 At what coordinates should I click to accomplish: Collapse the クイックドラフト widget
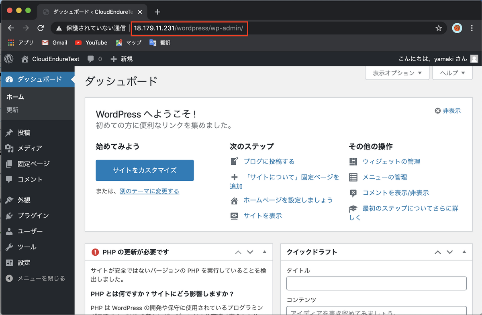point(464,252)
